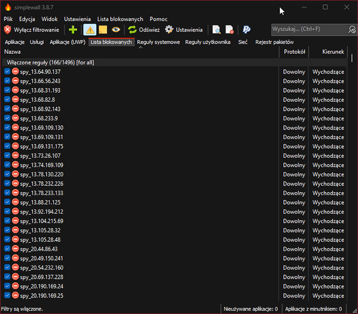Click block icon beside spy_13.78.232.226

(x=15, y=183)
